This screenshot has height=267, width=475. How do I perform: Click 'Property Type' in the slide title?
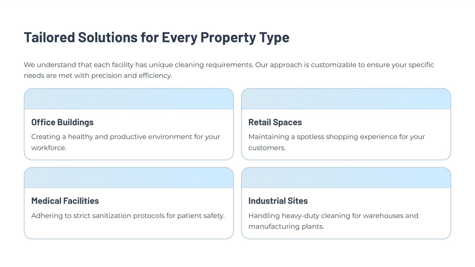[245, 38]
